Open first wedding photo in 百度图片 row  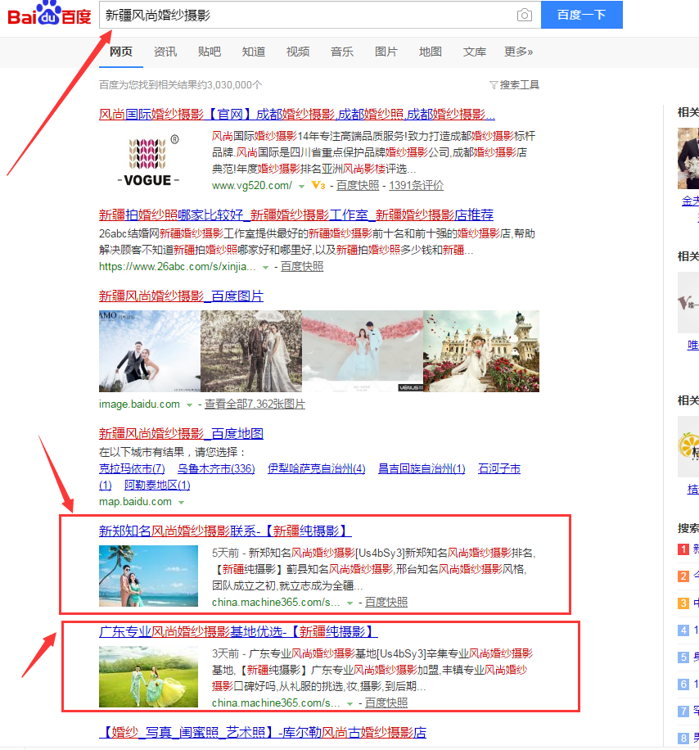coord(149,351)
